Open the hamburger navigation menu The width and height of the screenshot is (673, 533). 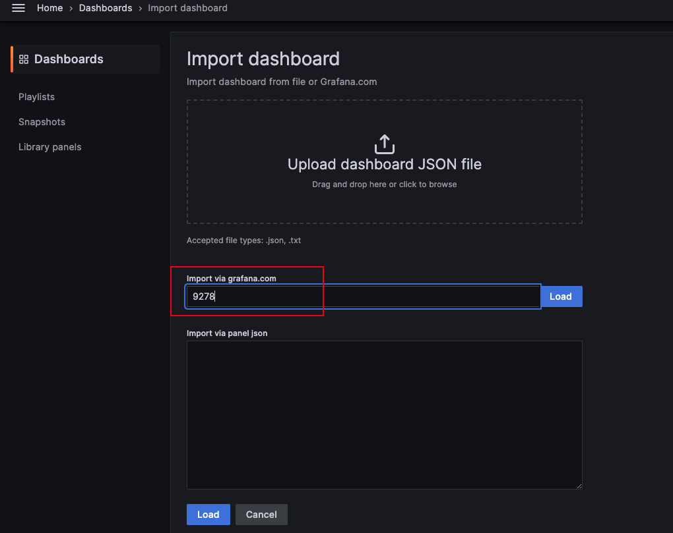(x=18, y=9)
